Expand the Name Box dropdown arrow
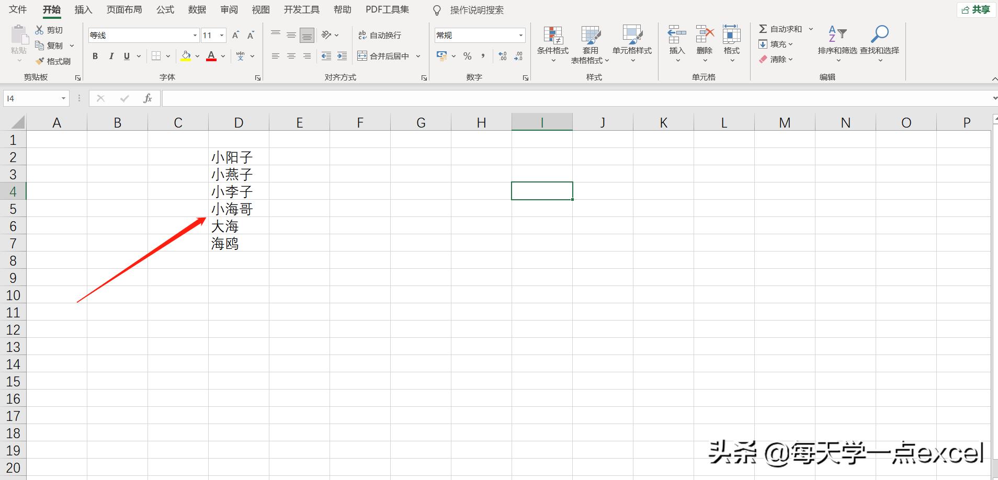This screenshot has height=480, width=998. 63,98
